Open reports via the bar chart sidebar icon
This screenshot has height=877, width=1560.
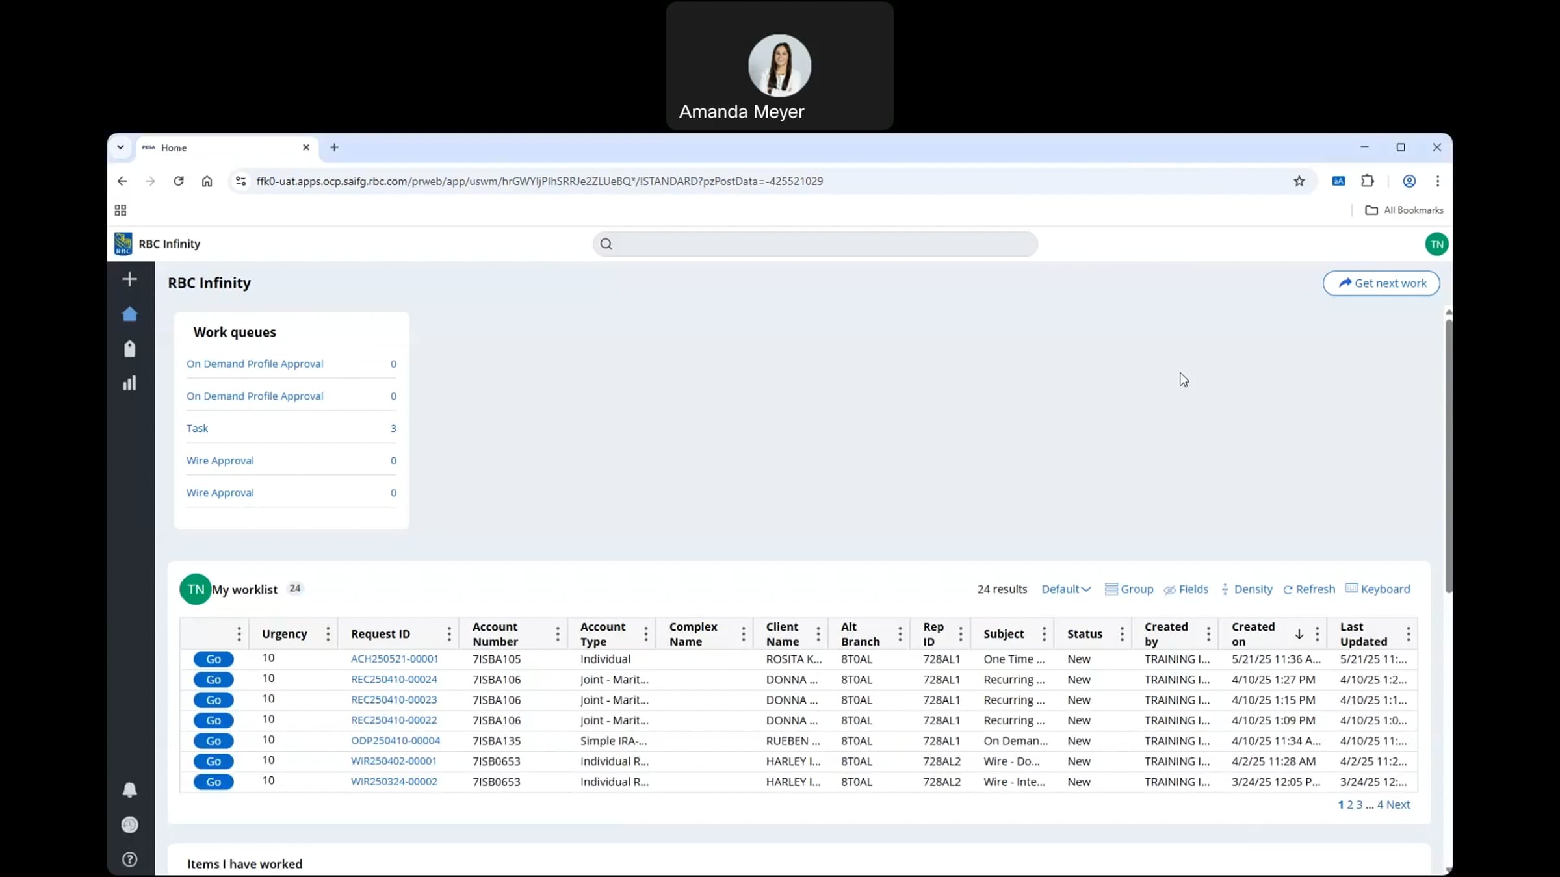[129, 383]
